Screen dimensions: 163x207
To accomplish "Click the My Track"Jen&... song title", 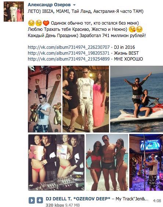I will (x=132, y=199).
